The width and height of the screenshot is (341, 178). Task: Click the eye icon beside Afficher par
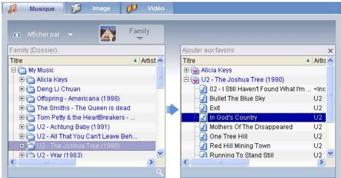tap(17, 35)
